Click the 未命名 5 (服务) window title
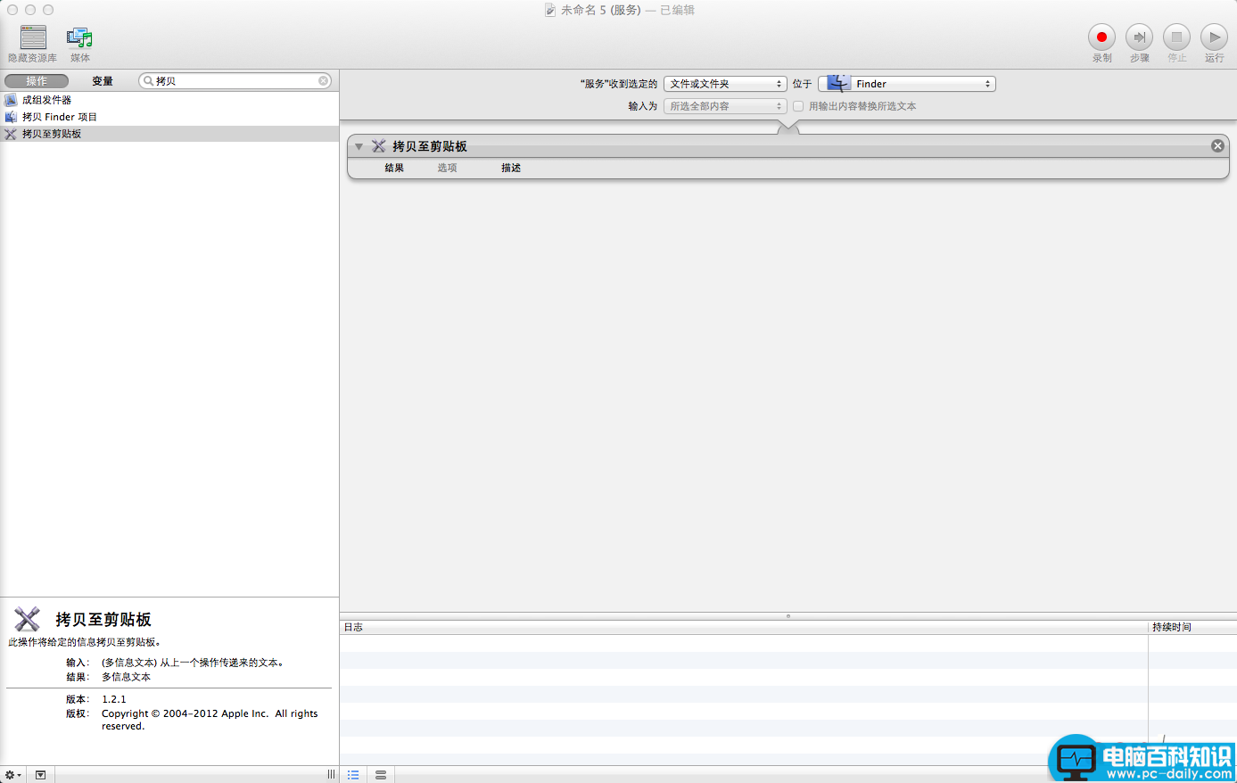The height and width of the screenshot is (783, 1237). point(601,10)
